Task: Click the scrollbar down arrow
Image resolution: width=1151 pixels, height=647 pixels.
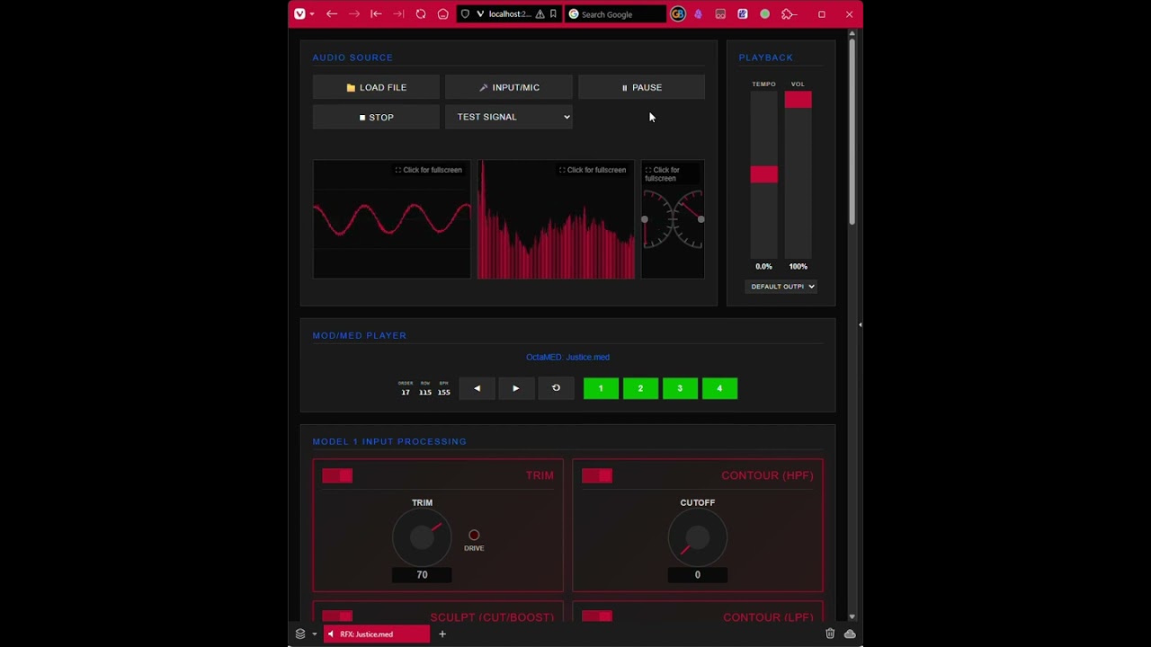Action: (852, 616)
